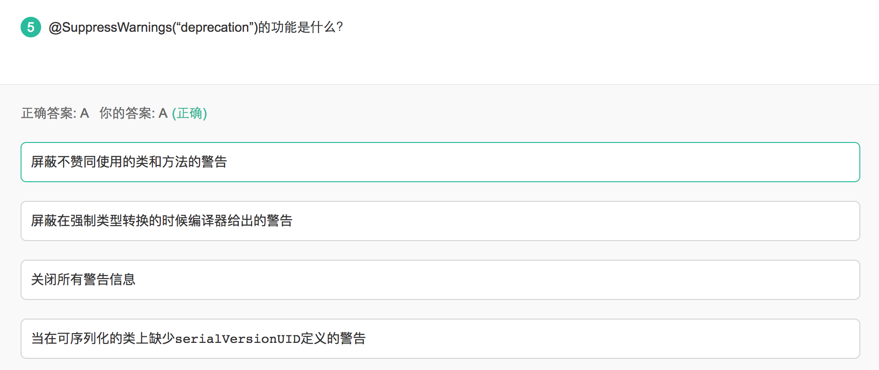Click the word deprecation in the question
This screenshot has width=879, height=370.
click(215, 27)
